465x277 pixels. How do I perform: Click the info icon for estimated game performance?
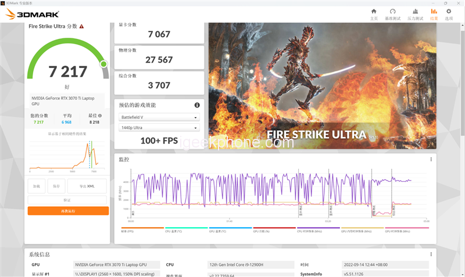tap(197, 105)
